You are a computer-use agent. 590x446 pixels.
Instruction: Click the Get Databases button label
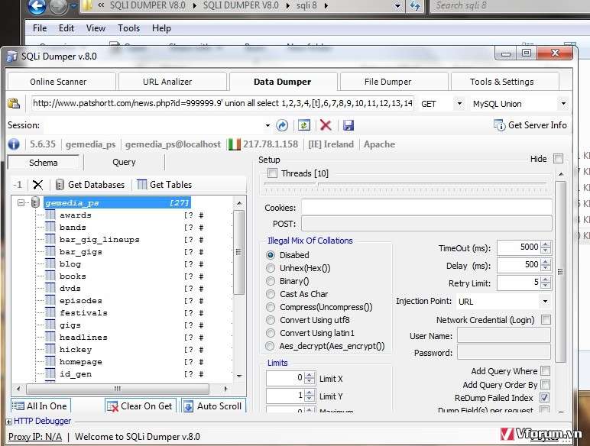coord(96,185)
